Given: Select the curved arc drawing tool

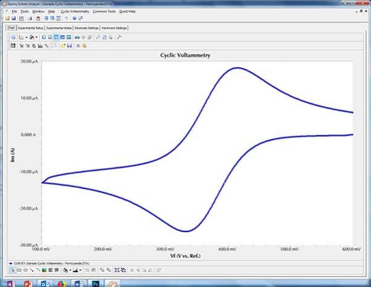Looking at the screenshot, I should [38, 270].
